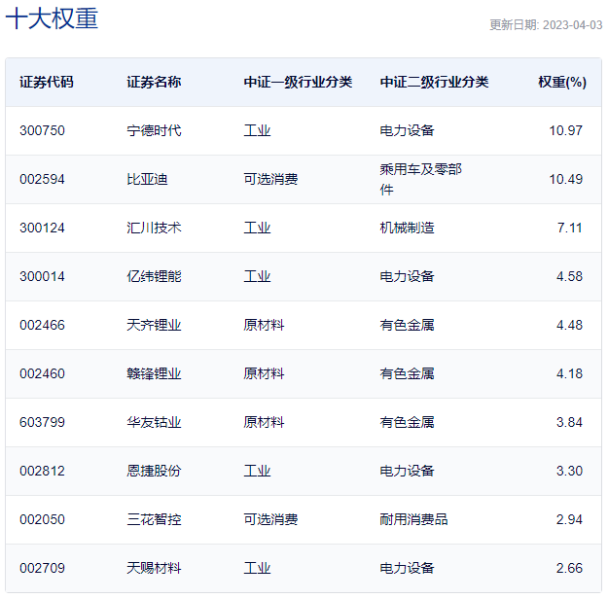Image resolution: width=608 pixels, height=599 pixels.
Task: Select security code 002594
Action: point(42,180)
